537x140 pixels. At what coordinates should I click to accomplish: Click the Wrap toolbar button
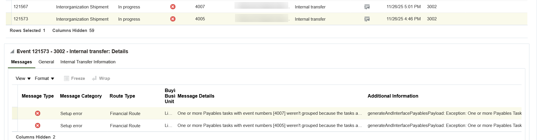101,78
